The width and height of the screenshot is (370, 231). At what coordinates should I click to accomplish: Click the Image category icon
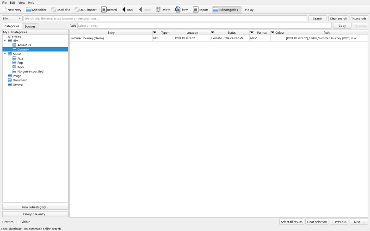coord(10,76)
